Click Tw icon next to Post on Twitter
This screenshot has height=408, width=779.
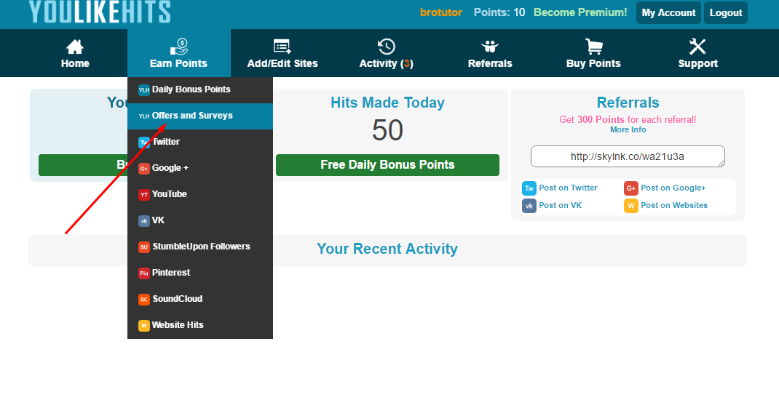(x=529, y=188)
